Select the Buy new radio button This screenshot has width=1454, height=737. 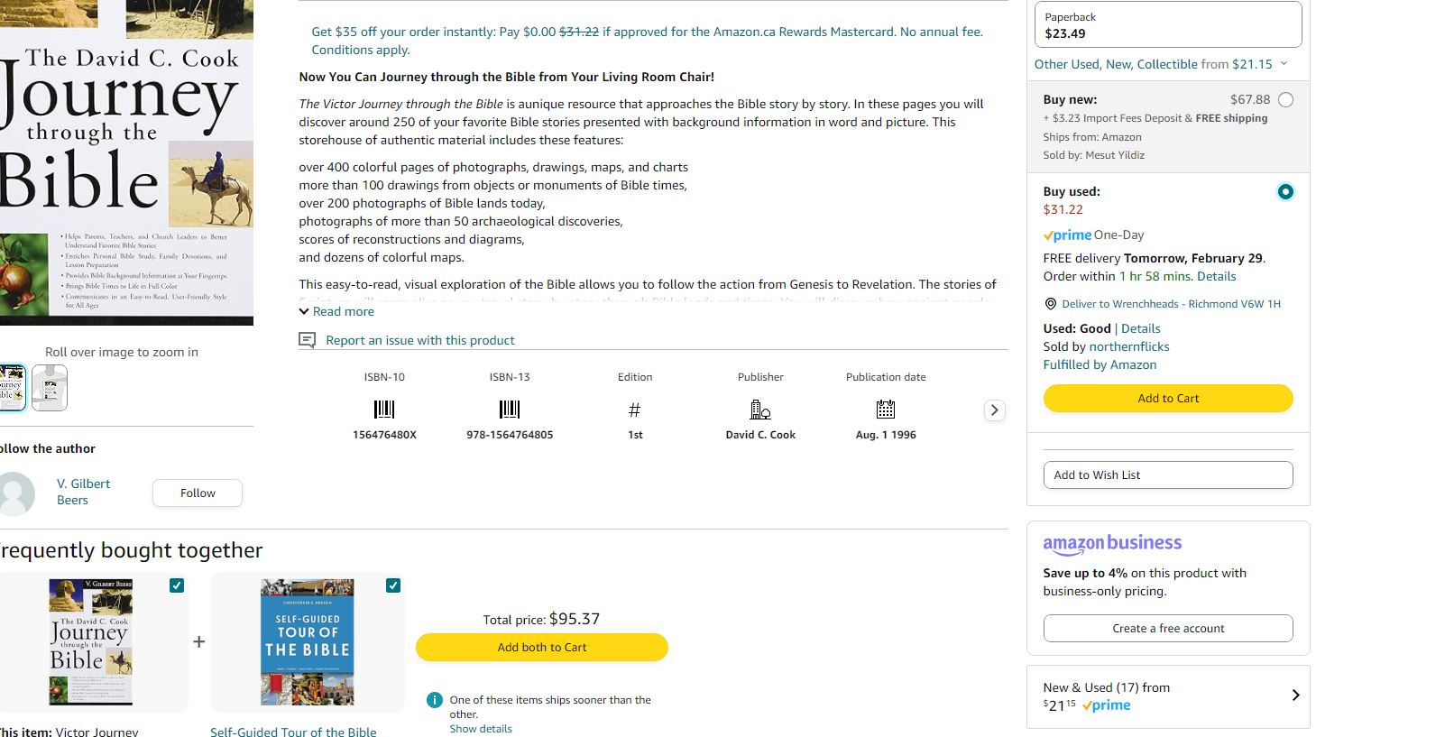click(1285, 100)
